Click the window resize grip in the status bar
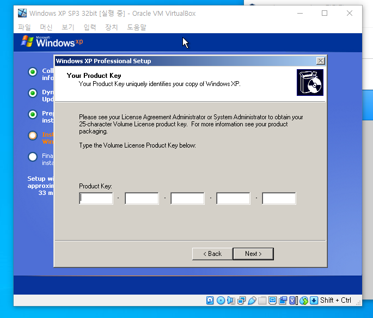 (358, 303)
